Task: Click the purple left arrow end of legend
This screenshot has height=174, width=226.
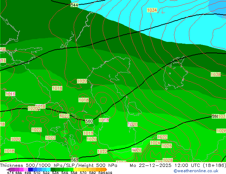Action: 8,169
